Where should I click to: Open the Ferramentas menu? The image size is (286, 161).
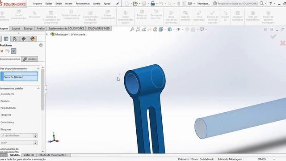83,4
